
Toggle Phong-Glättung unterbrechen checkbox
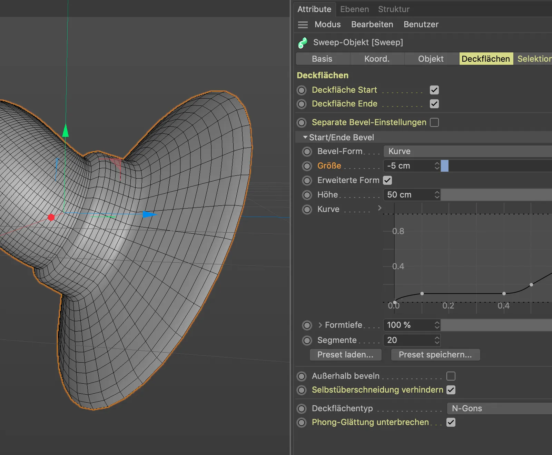point(451,422)
